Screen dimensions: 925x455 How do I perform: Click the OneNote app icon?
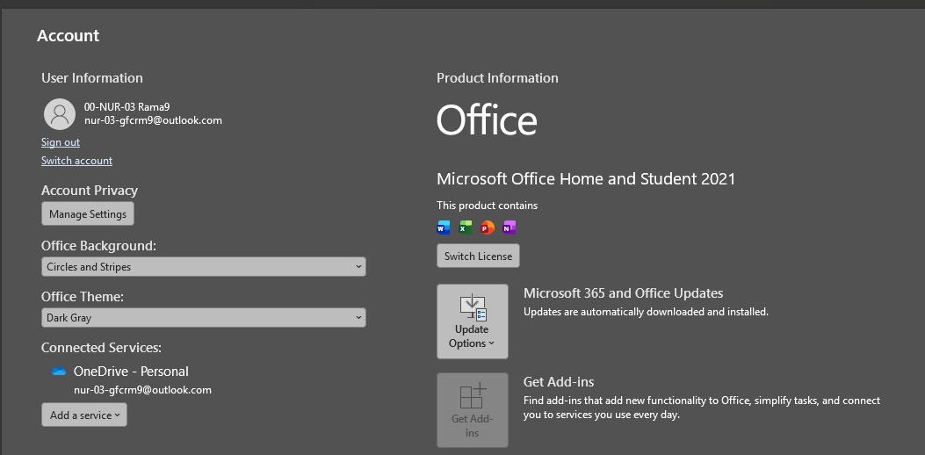509,228
